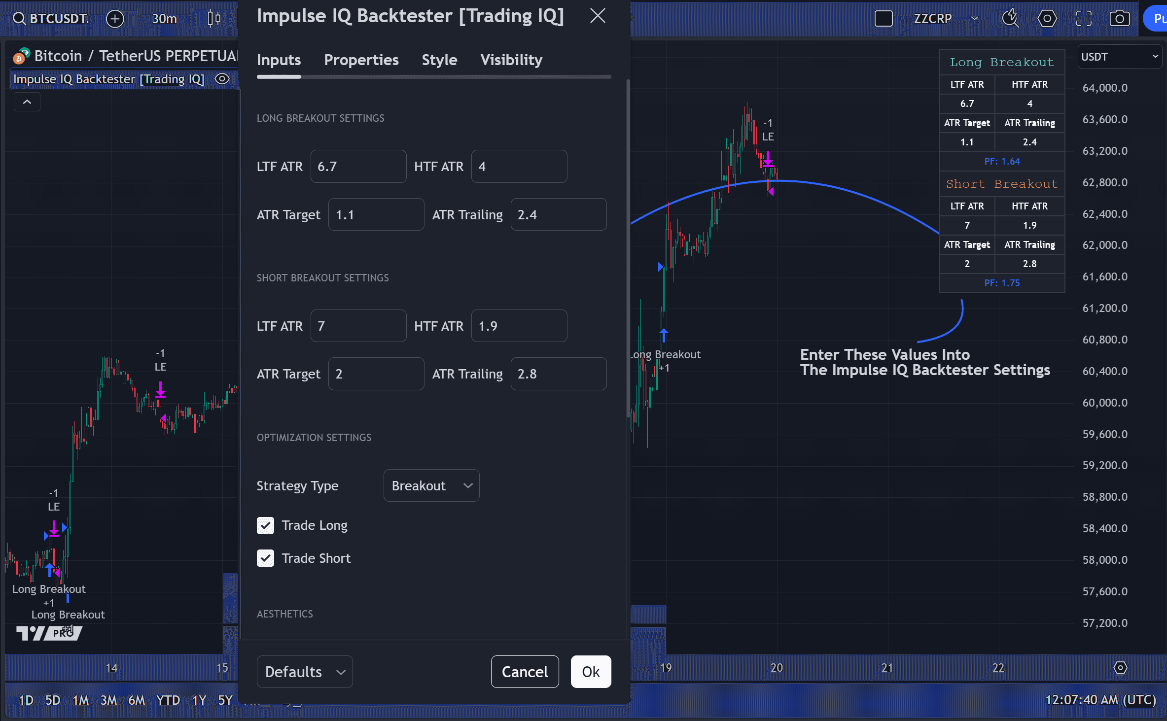This screenshot has height=721, width=1167.
Task: Open the Defaults dropdown
Action: [305, 671]
